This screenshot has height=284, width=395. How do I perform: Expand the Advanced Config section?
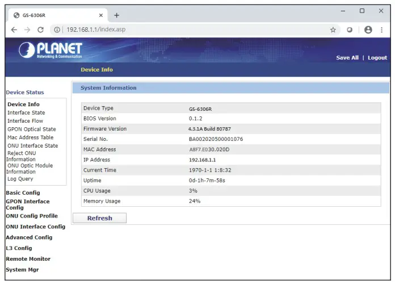click(x=29, y=237)
